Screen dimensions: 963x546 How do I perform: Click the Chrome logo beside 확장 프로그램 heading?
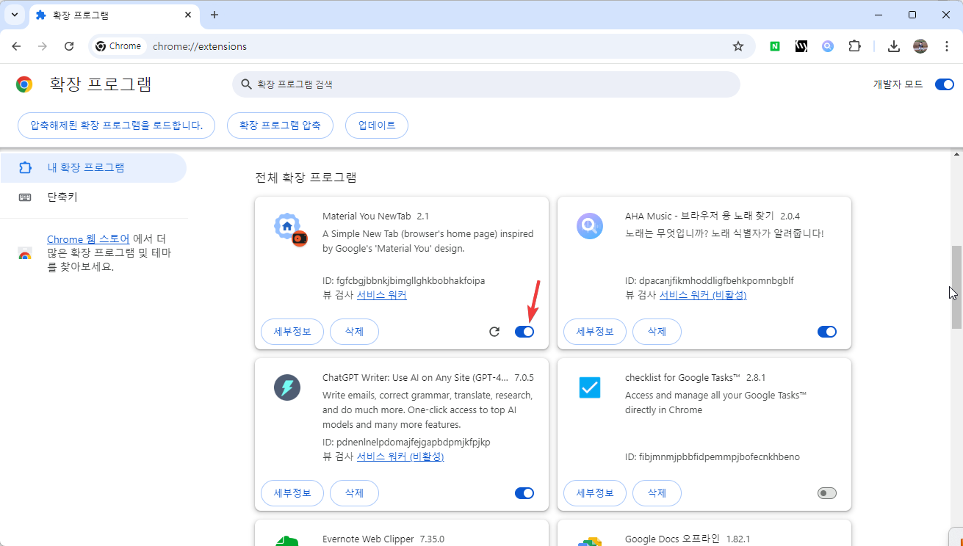pos(24,84)
